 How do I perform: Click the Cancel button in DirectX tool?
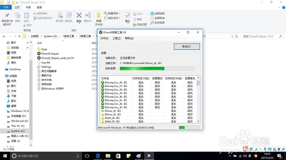point(186,46)
